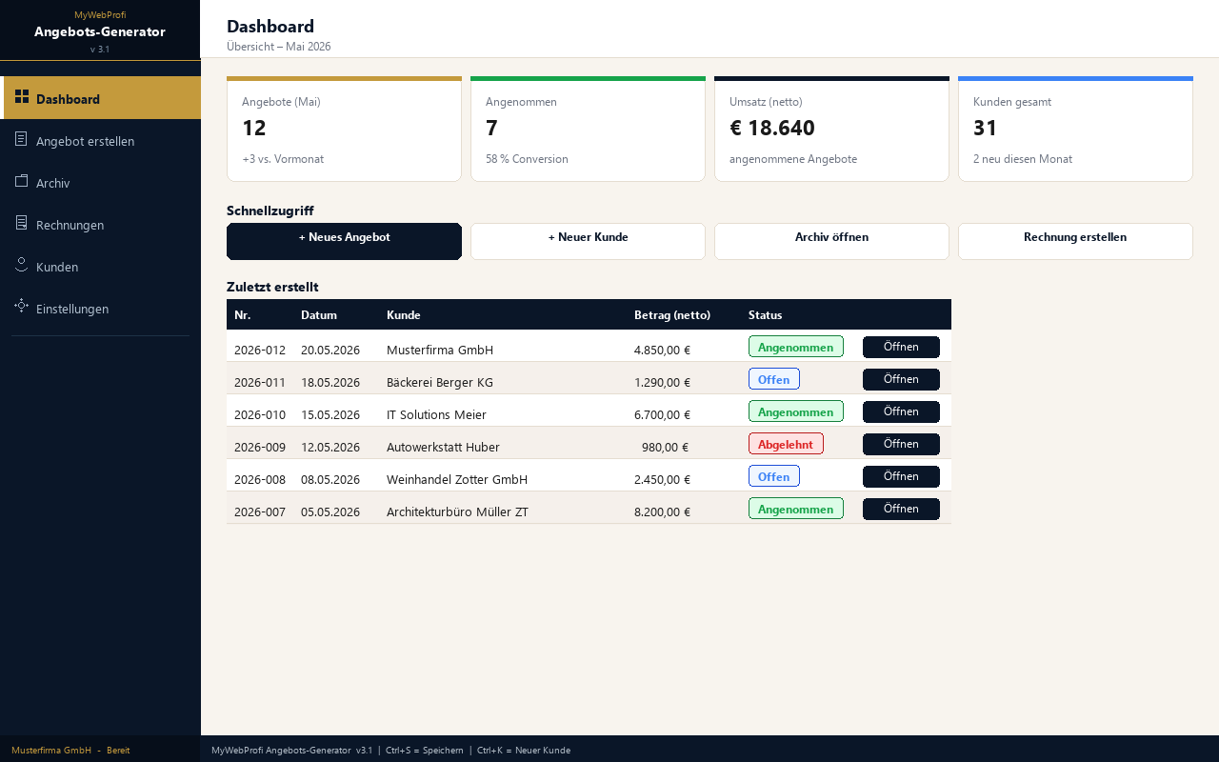Click the Angenommen stat card
Viewport: 1219px width, 762px height.
(588, 129)
